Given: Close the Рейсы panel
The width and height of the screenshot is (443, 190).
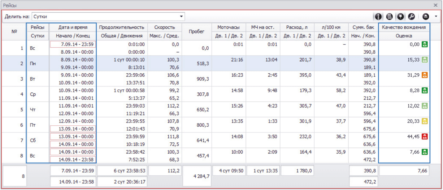Looking at the screenshot, I should 436,5.
